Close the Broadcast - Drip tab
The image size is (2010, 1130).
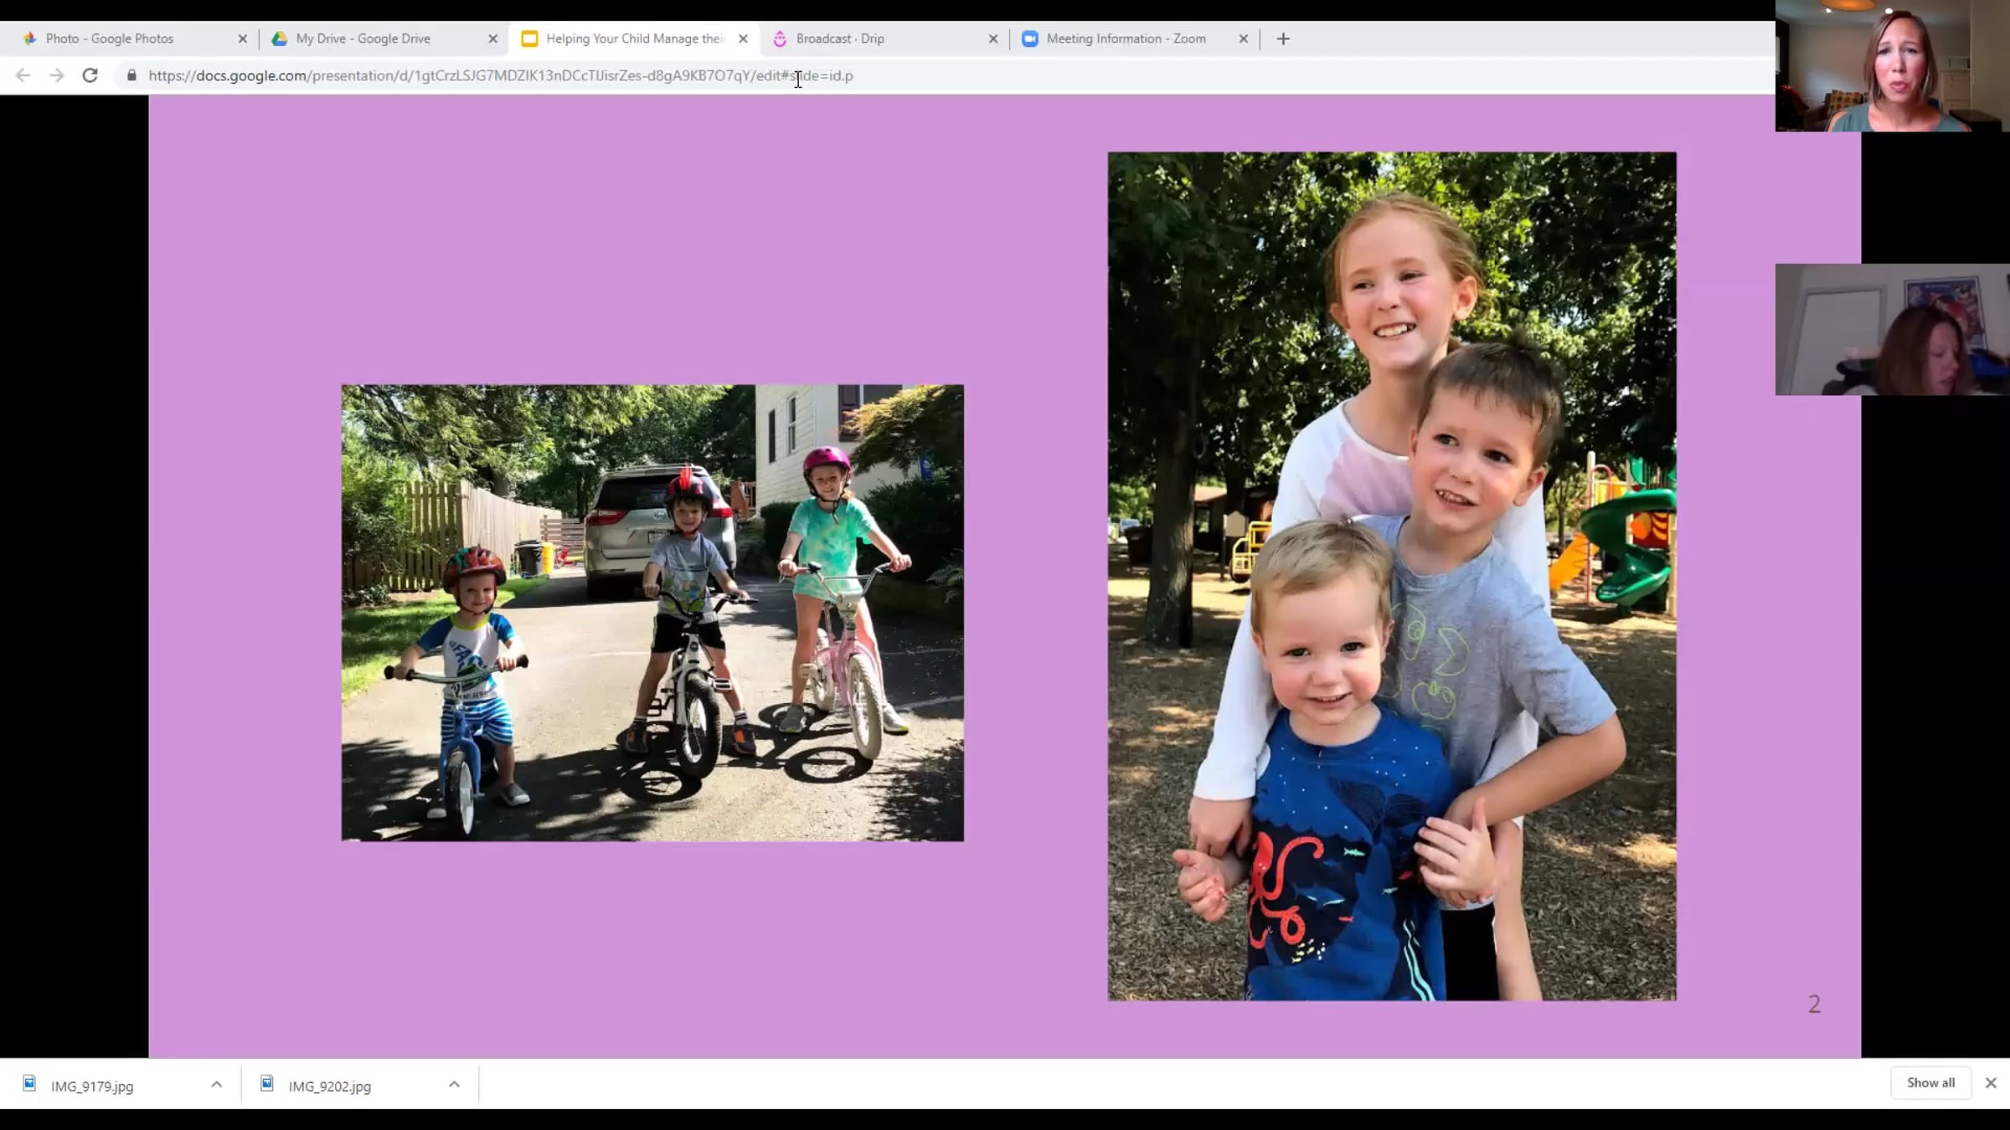993,39
